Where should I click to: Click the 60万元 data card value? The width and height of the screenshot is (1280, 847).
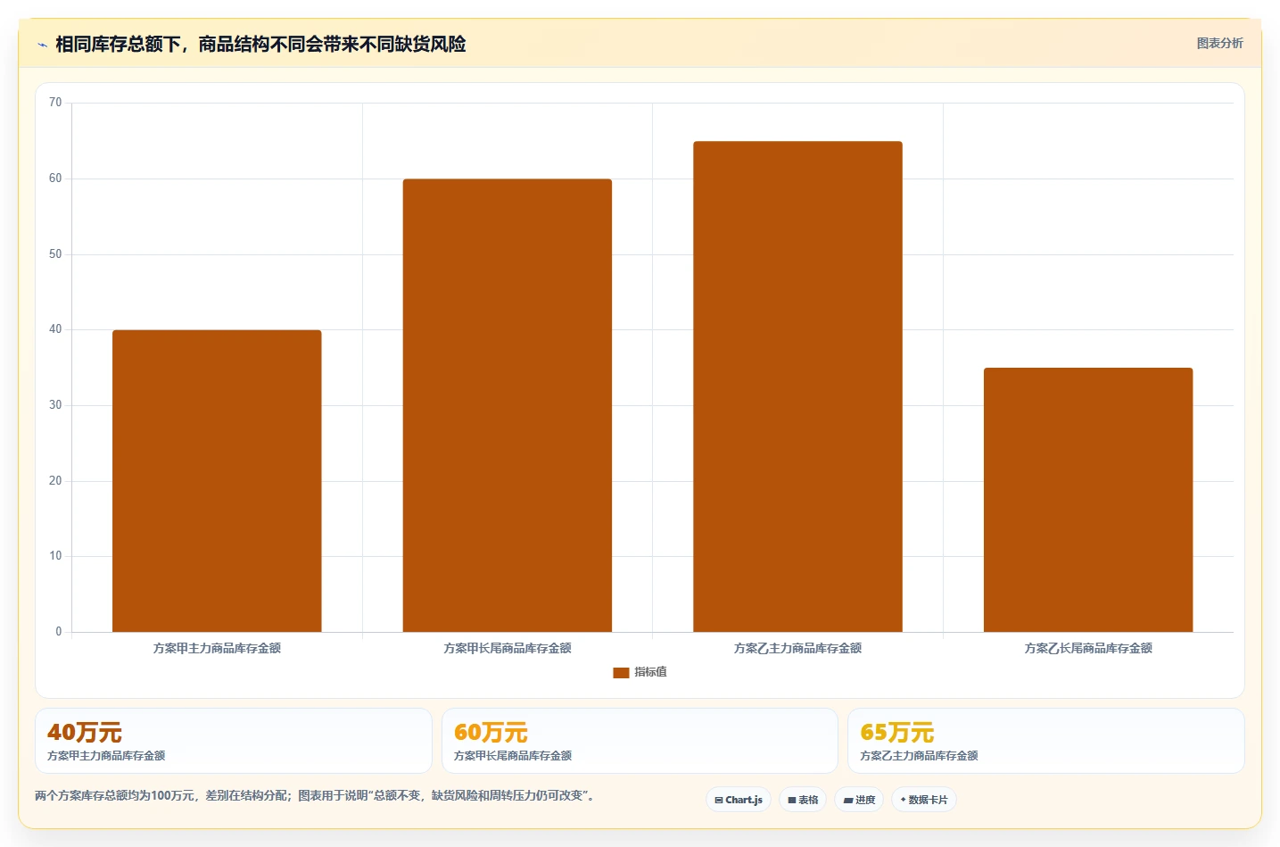click(x=491, y=733)
